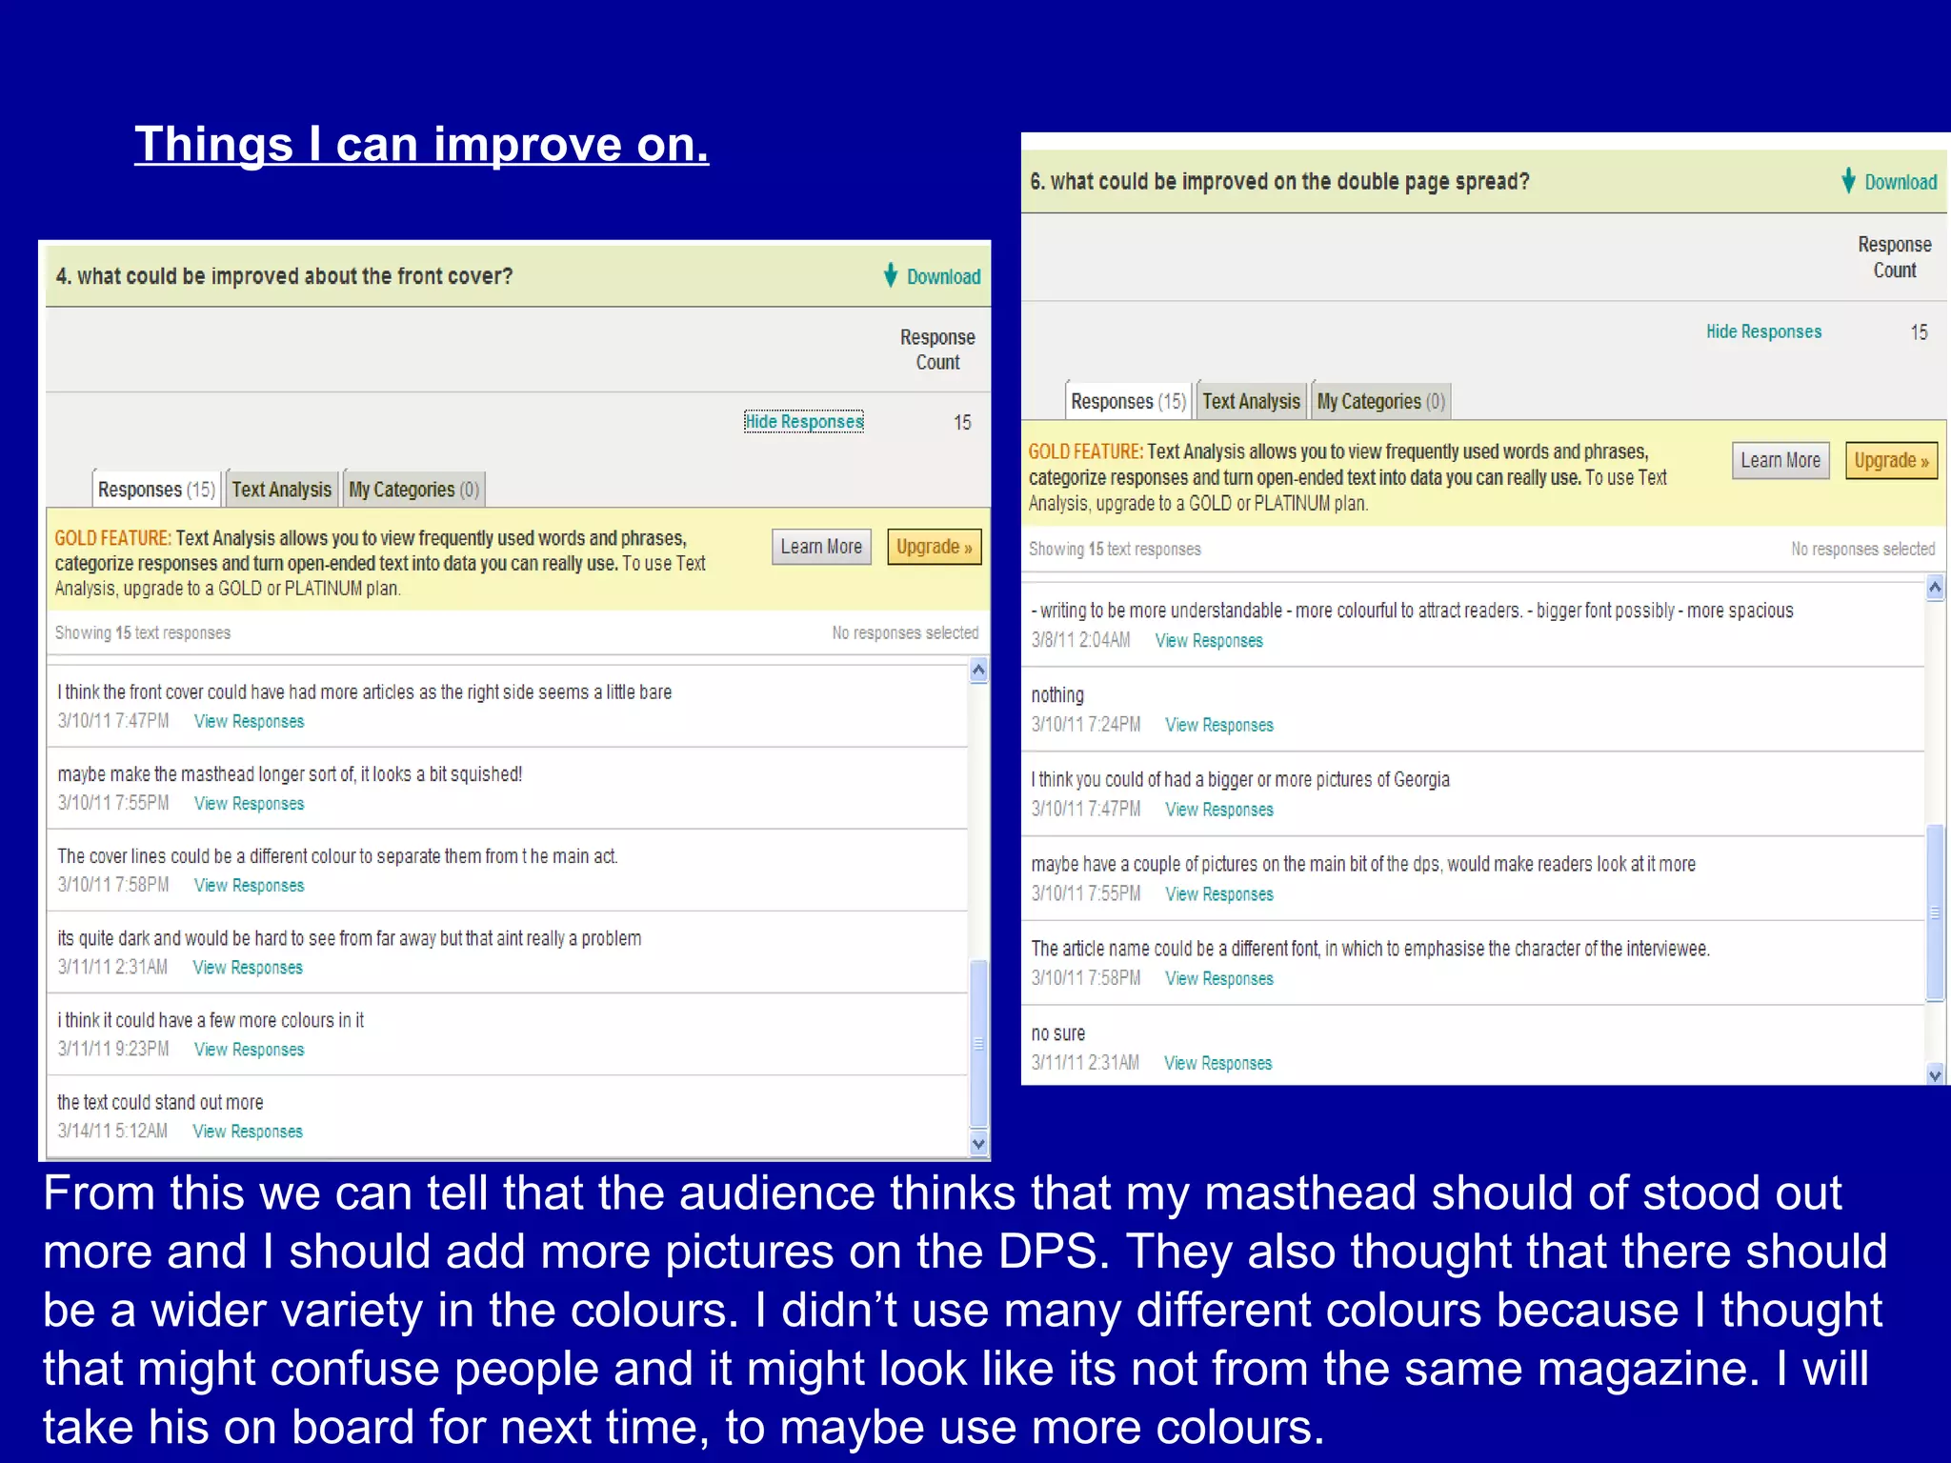View Responses for 'the text could stand out more'
Image resolution: width=1951 pixels, height=1463 pixels.
(247, 1132)
